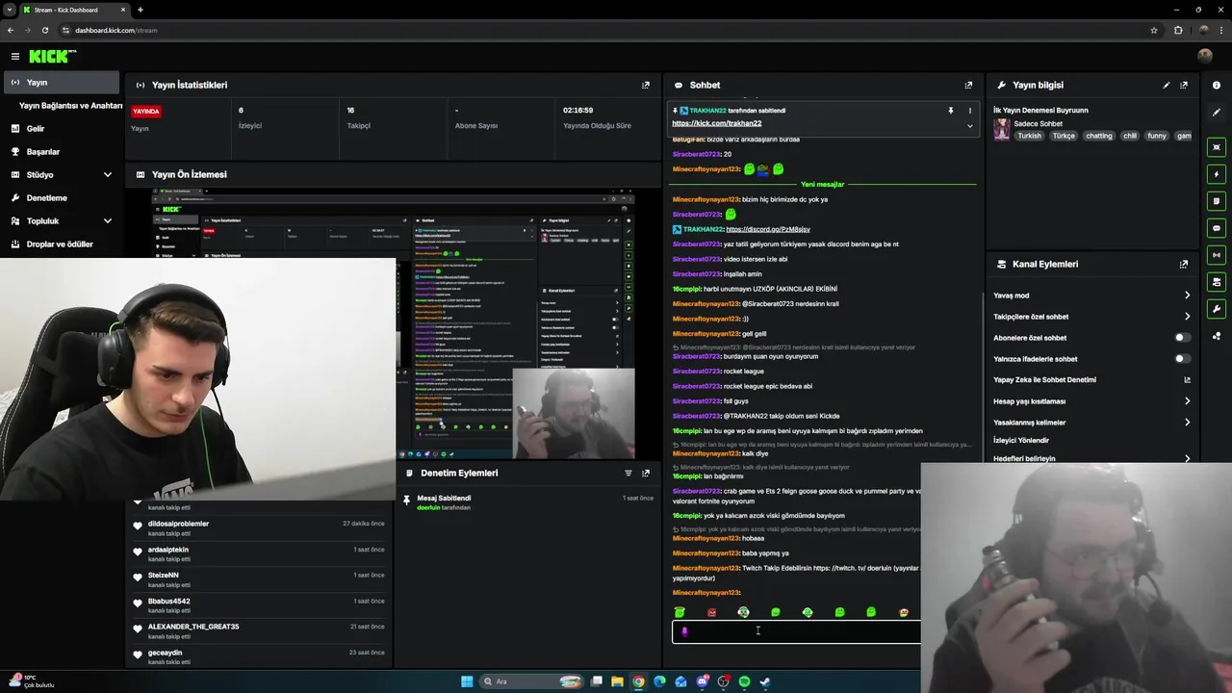The image size is (1232, 693).
Task: Toggle the chat bubble sidebar icon
Action: 1217,228
